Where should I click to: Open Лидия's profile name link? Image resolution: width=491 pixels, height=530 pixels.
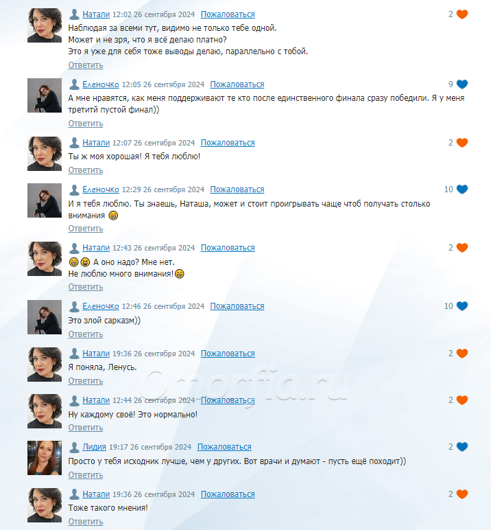pos(94,447)
